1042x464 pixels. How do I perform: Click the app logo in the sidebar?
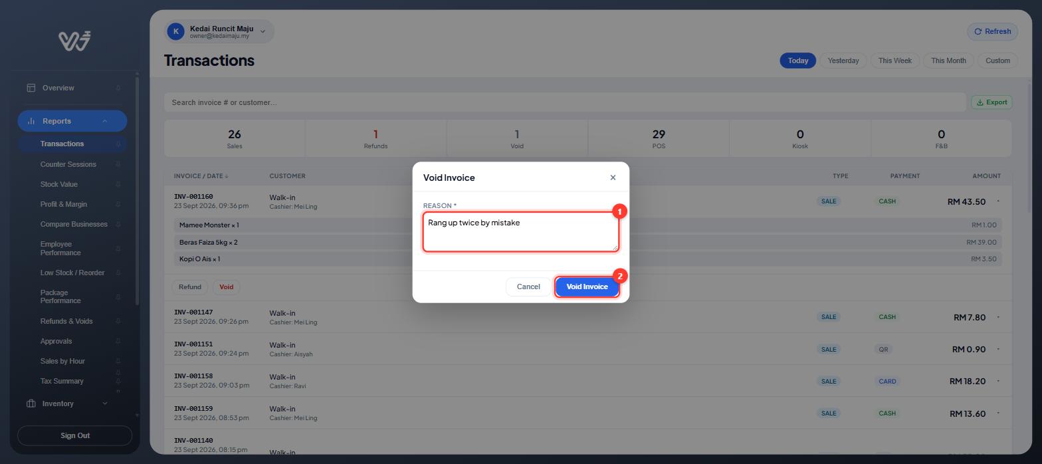pos(74,41)
